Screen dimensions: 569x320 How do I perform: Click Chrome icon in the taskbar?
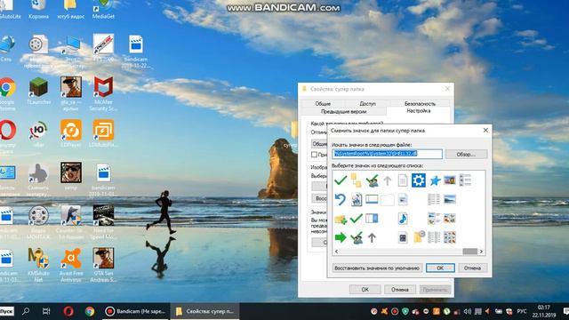point(90,311)
